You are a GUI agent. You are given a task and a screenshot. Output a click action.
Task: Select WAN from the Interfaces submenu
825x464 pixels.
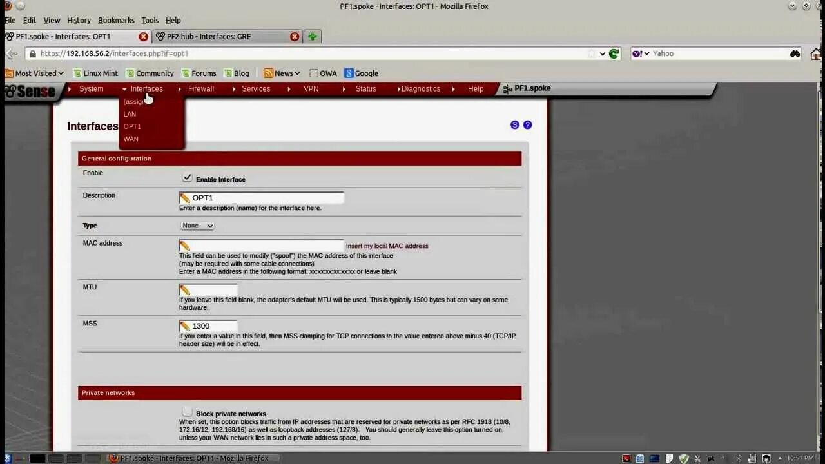[x=131, y=139]
